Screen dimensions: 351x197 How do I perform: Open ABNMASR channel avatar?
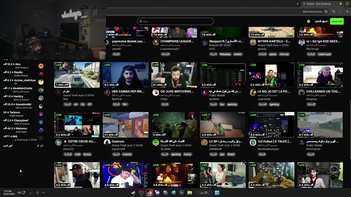click(x=204, y=142)
